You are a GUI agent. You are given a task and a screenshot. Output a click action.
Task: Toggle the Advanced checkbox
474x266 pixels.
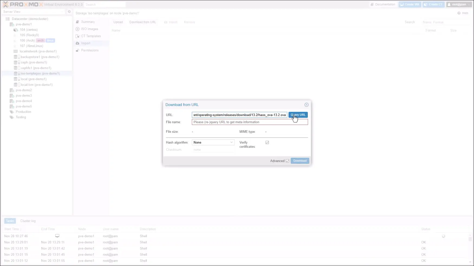287,161
